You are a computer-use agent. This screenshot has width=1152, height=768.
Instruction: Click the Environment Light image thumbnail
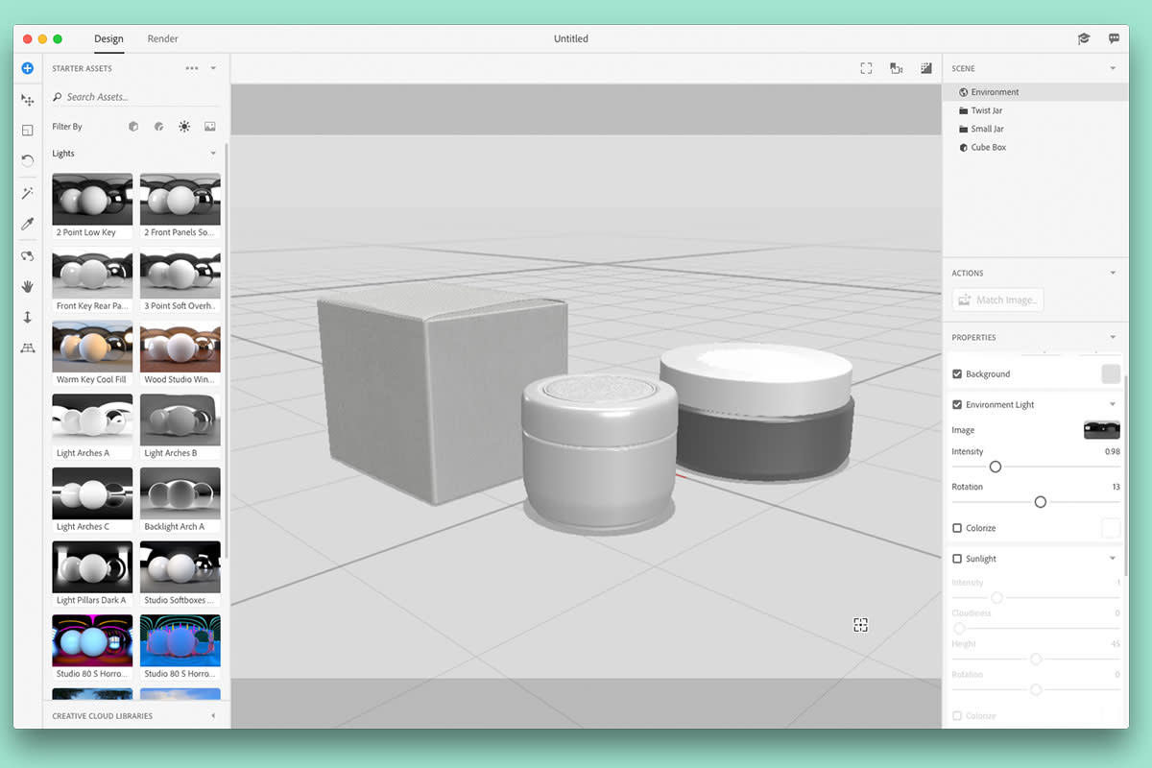(x=1102, y=430)
